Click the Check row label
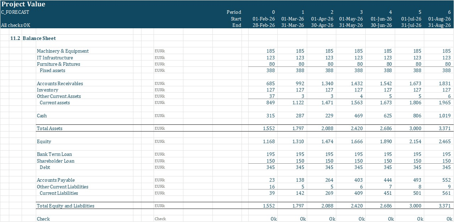This screenshot has width=454, height=222. pyautogui.click(x=43, y=219)
